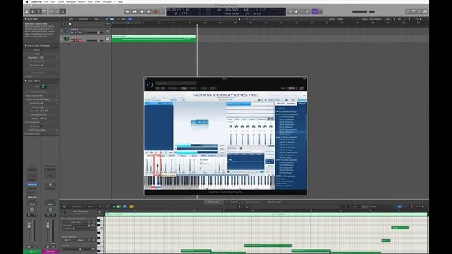The image size is (452, 254).
Task: Click the duplicate track button in Tracks header
Action: pyautogui.click(x=70, y=24)
